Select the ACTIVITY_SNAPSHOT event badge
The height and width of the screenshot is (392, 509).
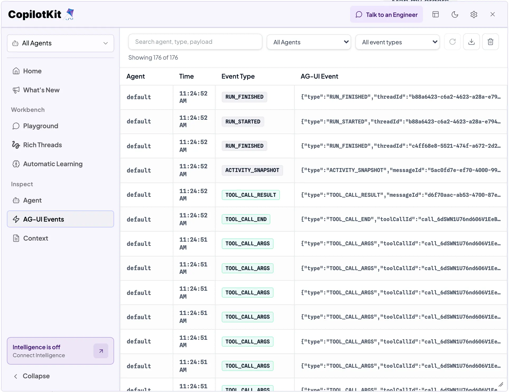pyautogui.click(x=252, y=170)
